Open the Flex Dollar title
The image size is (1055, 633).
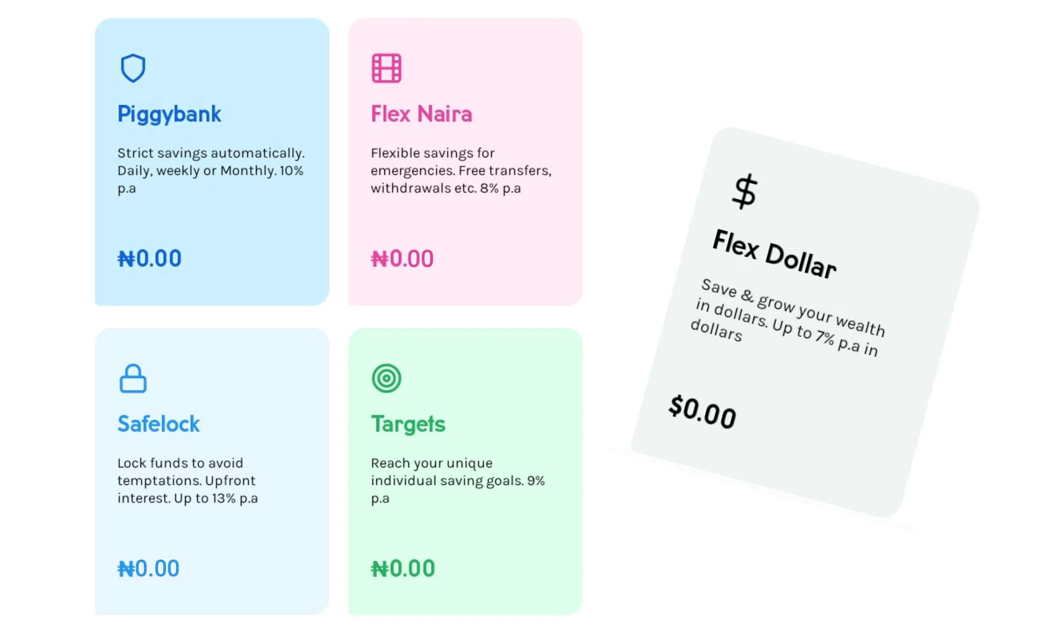tap(774, 254)
